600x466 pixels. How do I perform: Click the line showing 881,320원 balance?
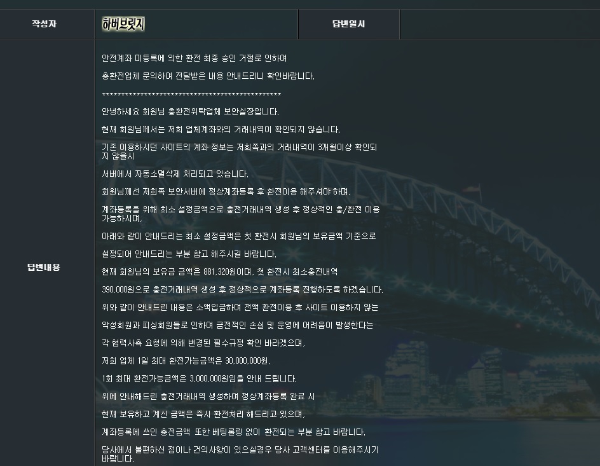click(x=219, y=272)
